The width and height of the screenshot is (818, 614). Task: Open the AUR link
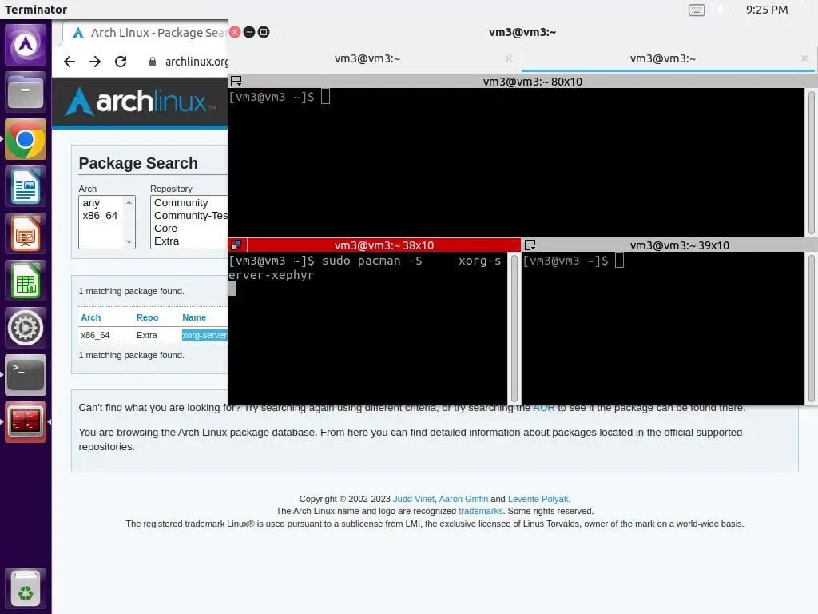pos(543,408)
